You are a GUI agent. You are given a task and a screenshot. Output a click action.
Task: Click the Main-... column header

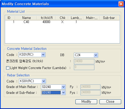[92, 18]
